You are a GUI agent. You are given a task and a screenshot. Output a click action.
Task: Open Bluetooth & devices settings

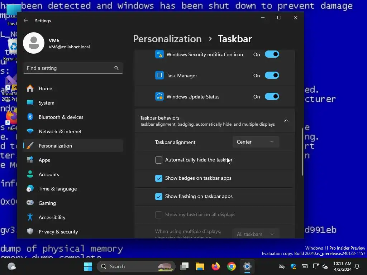(73, 117)
